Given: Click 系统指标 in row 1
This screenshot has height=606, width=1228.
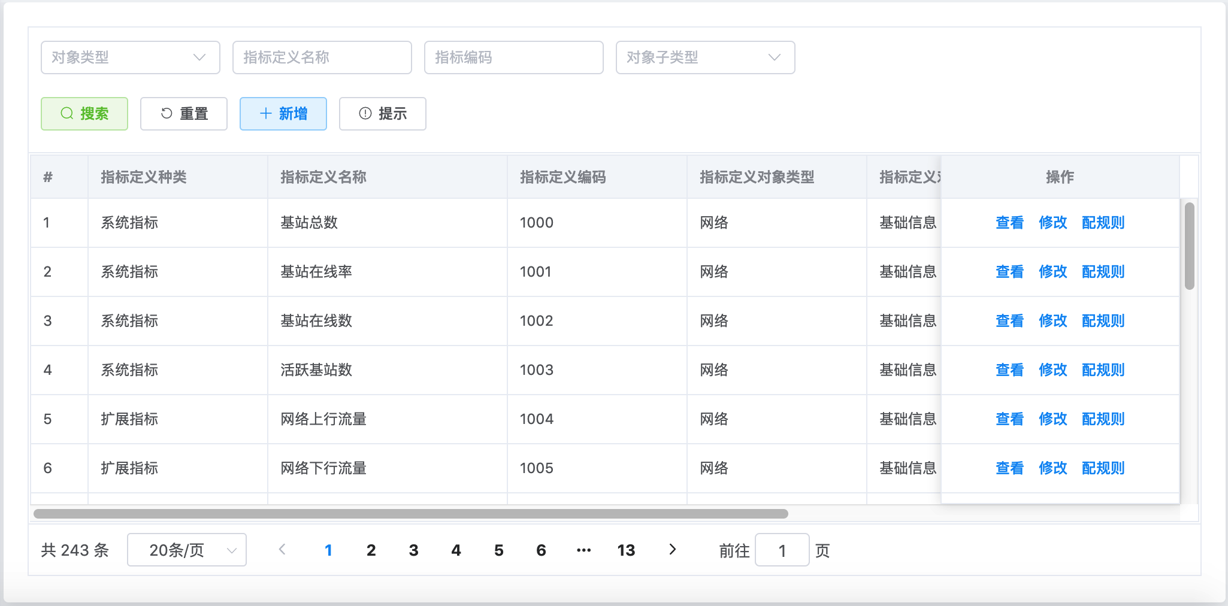Looking at the screenshot, I should point(129,223).
